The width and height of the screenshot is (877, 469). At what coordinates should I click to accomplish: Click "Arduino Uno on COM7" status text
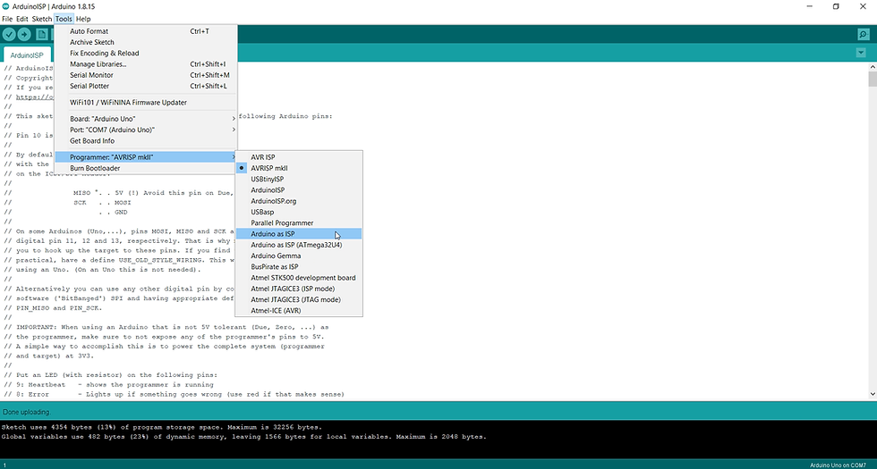(838, 465)
